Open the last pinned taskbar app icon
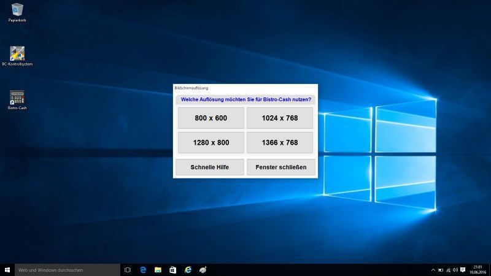This screenshot has height=276, width=491. (x=203, y=270)
